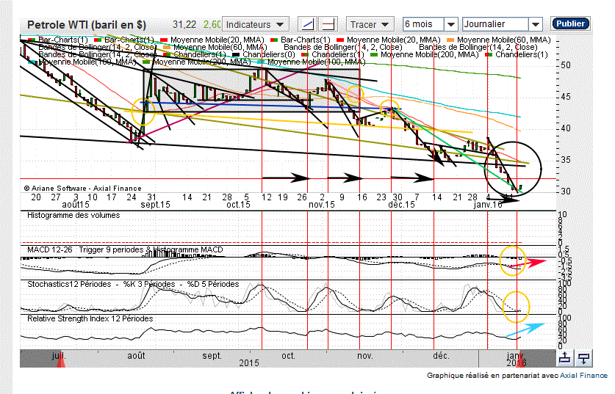Click août on the bottom timeline bar

136,356
